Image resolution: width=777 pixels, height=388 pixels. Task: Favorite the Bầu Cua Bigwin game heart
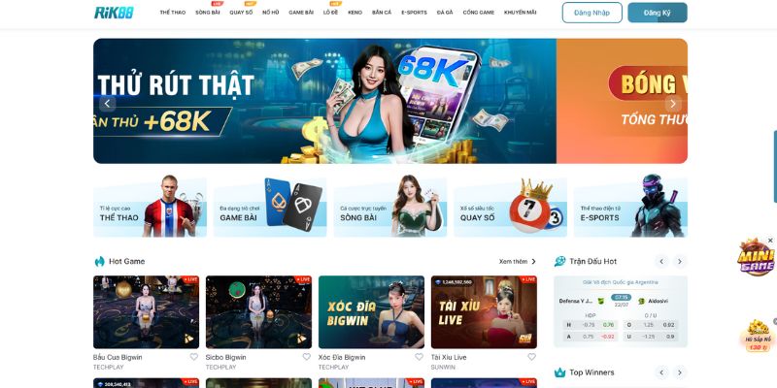click(x=193, y=357)
